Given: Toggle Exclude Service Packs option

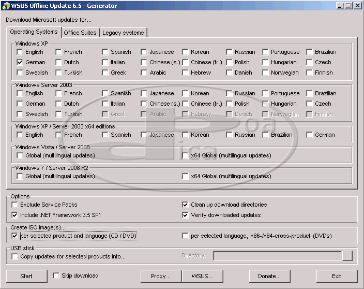Looking at the screenshot, I should tap(14, 205).
